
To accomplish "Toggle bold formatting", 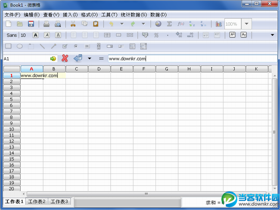I will [36, 35].
